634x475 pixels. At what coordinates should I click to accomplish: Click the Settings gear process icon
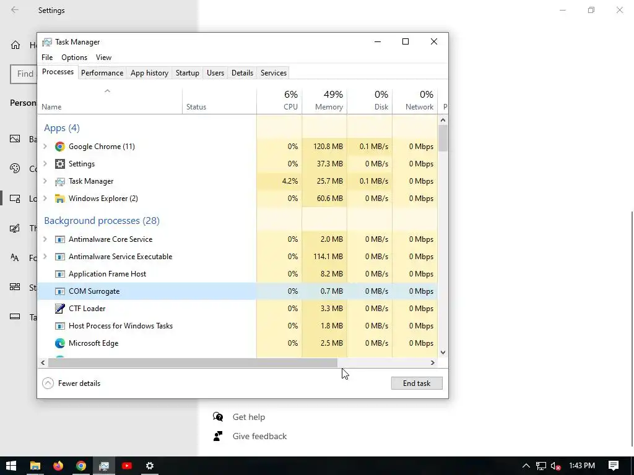[60, 164]
